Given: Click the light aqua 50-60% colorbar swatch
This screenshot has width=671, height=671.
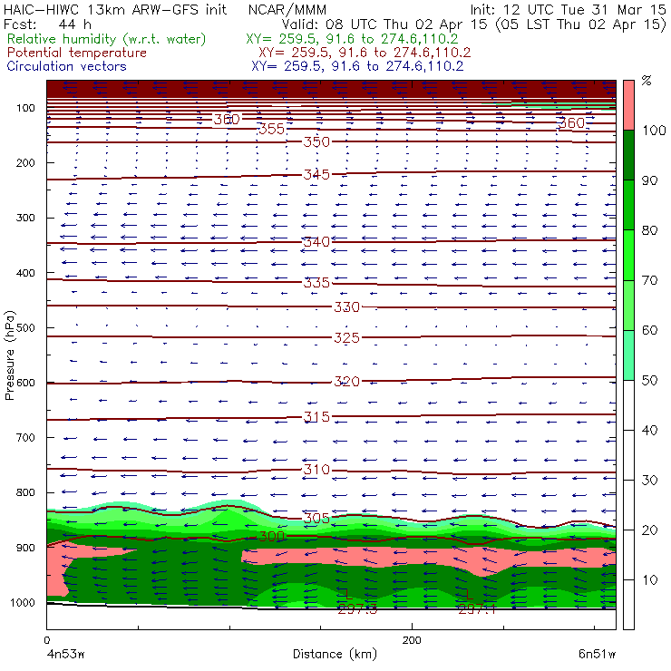Looking at the screenshot, I should pos(628,355).
